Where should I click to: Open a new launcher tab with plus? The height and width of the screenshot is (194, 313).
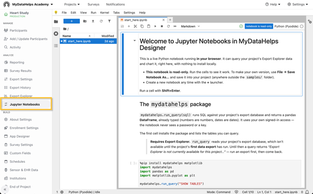pyautogui.click(x=170, y=20)
